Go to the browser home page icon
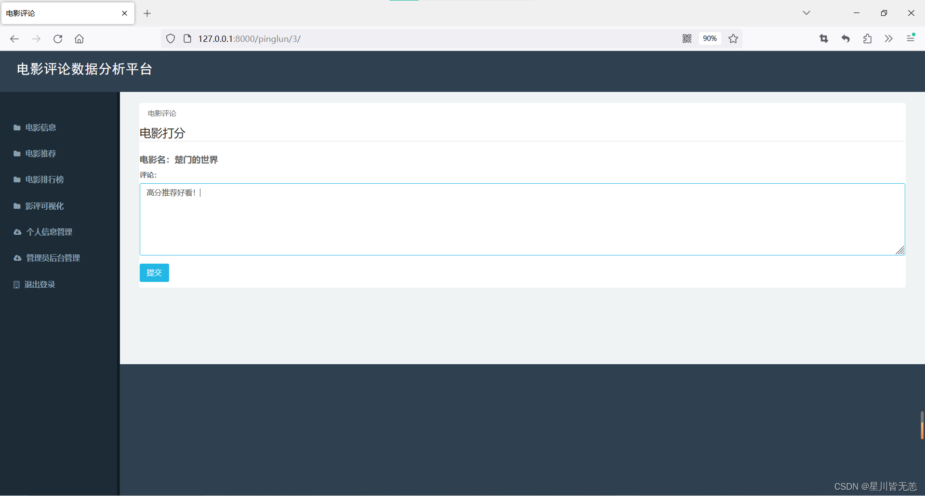925x496 pixels. pyautogui.click(x=79, y=39)
